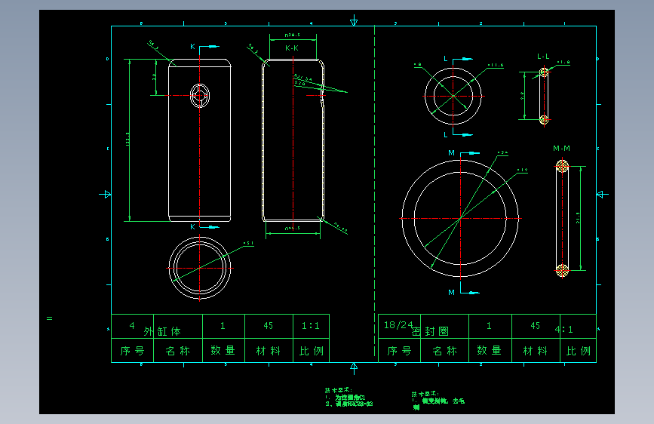Click "数量" header under the 外缸体 row

pyautogui.click(x=223, y=350)
